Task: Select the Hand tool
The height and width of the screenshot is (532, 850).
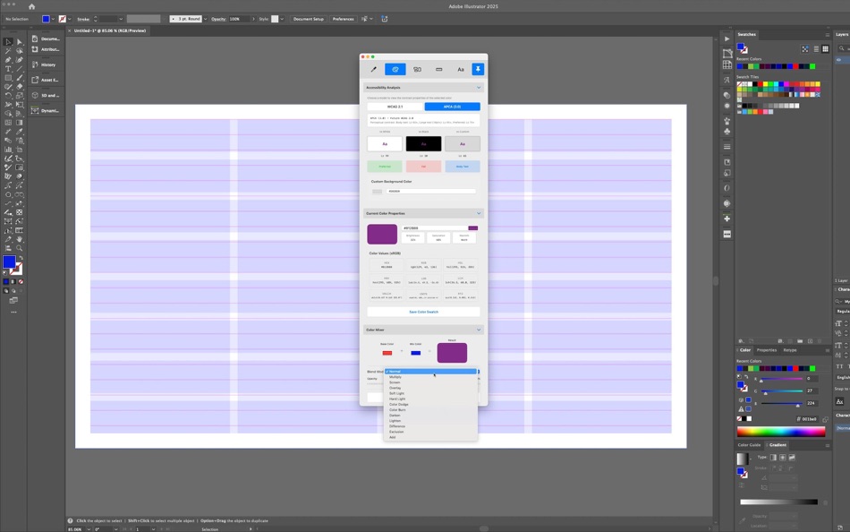Action: point(20,239)
